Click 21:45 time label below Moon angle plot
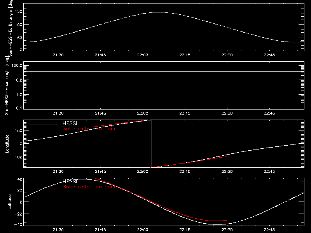311x233 pixels. click(100, 113)
